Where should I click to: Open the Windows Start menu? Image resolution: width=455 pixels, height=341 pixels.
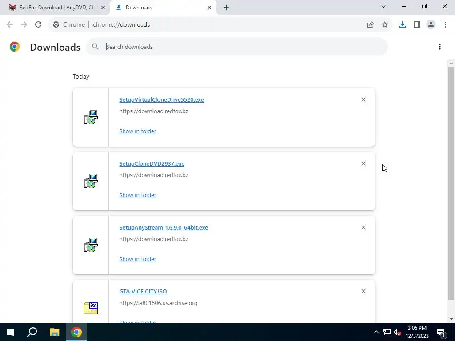[11, 332]
